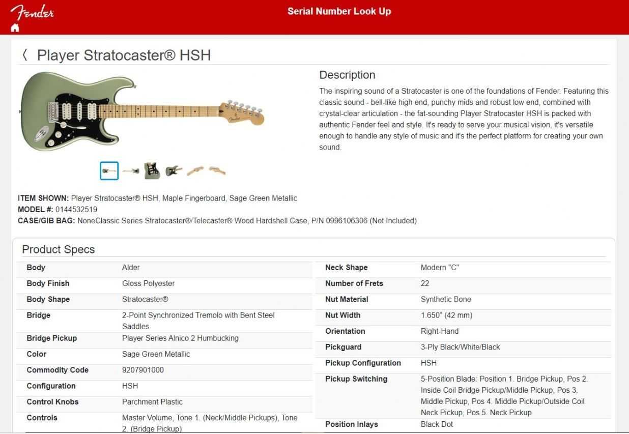Screen dimensions: 629x434
Task: Go back using the chevron beside the title
Action: 24,55
